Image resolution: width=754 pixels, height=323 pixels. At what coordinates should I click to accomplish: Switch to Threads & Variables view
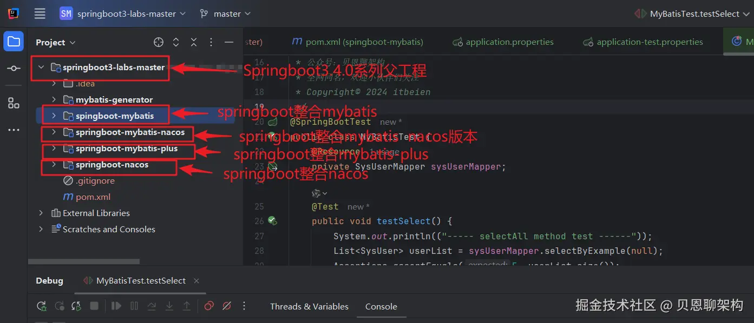(309, 306)
